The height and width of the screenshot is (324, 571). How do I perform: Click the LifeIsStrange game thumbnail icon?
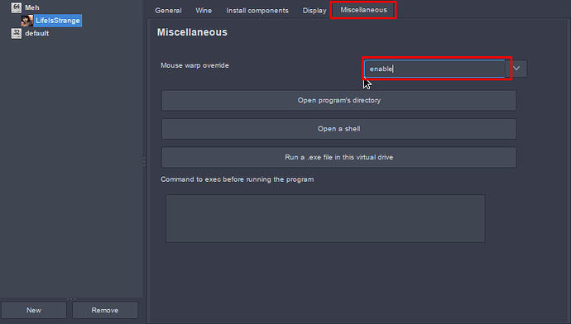coord(27,21)
